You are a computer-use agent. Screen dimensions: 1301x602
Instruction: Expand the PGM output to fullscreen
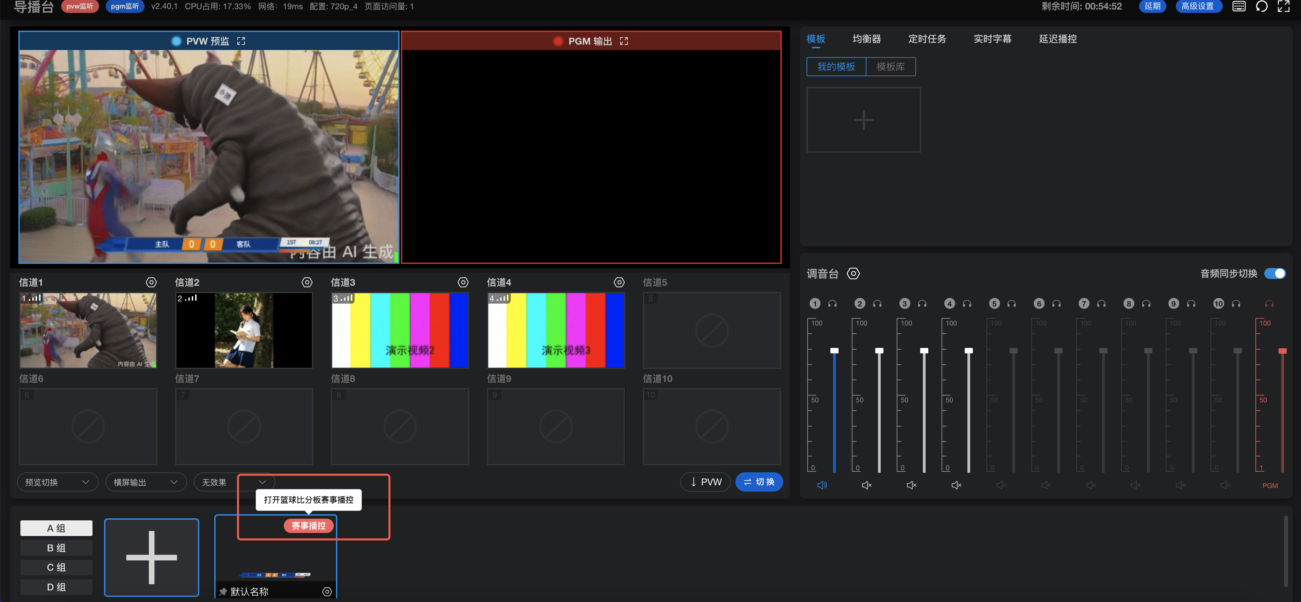[624, 41]
